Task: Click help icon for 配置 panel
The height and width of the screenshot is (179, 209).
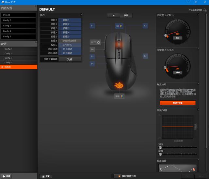Action: coord(36,42)
